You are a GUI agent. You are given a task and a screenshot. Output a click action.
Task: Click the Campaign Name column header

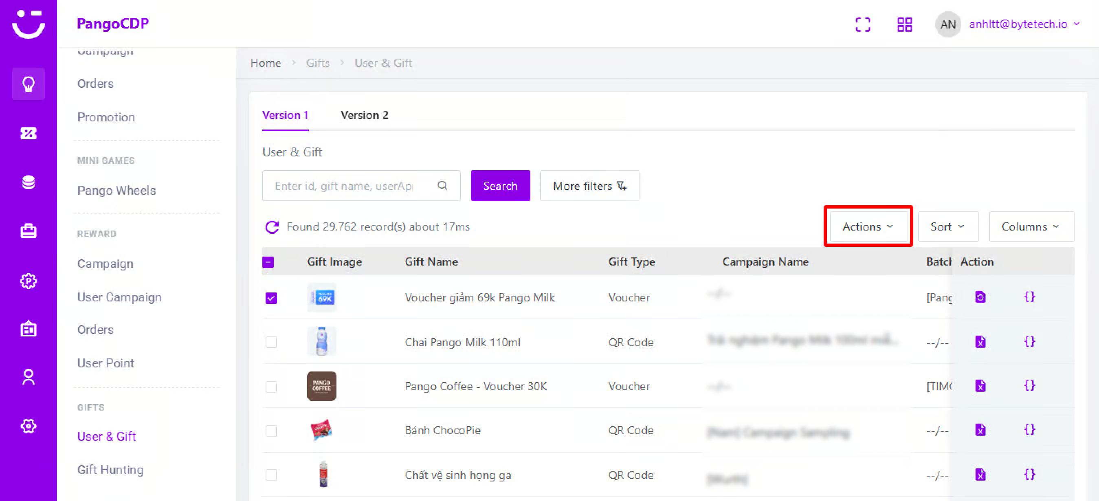765,261
